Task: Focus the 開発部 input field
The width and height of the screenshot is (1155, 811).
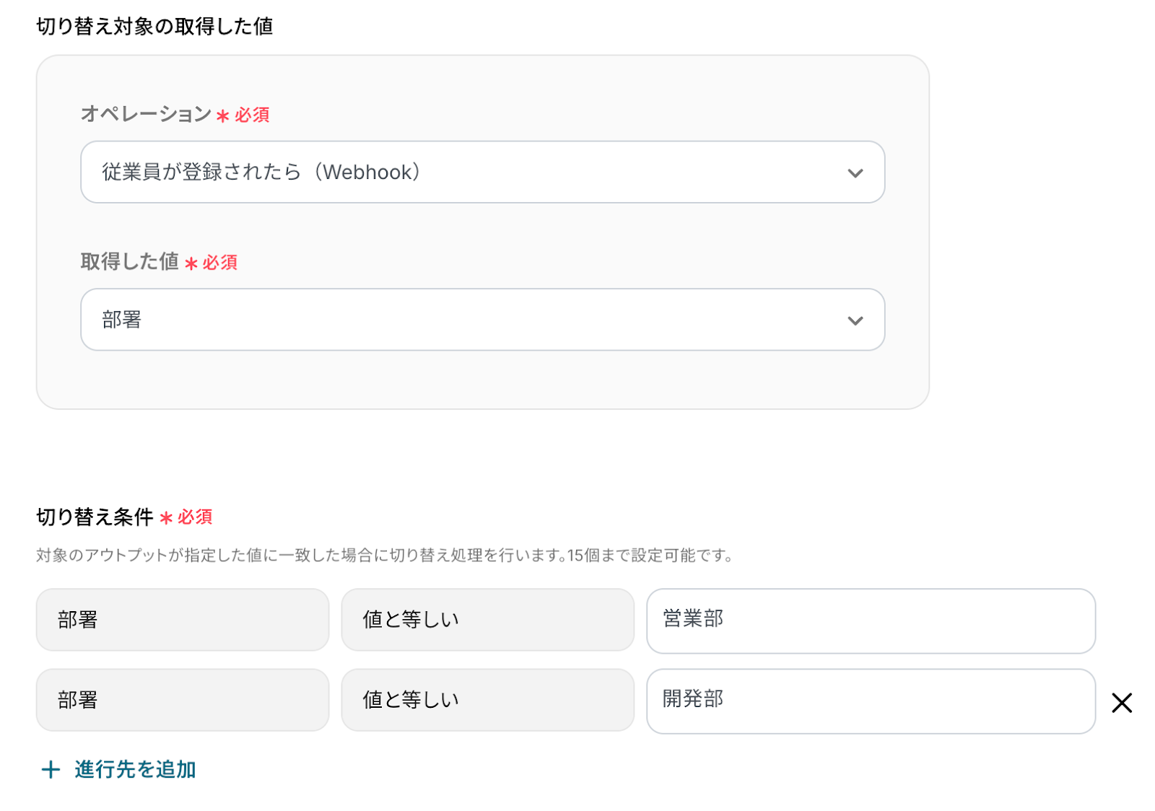Action: pos(871,701)
